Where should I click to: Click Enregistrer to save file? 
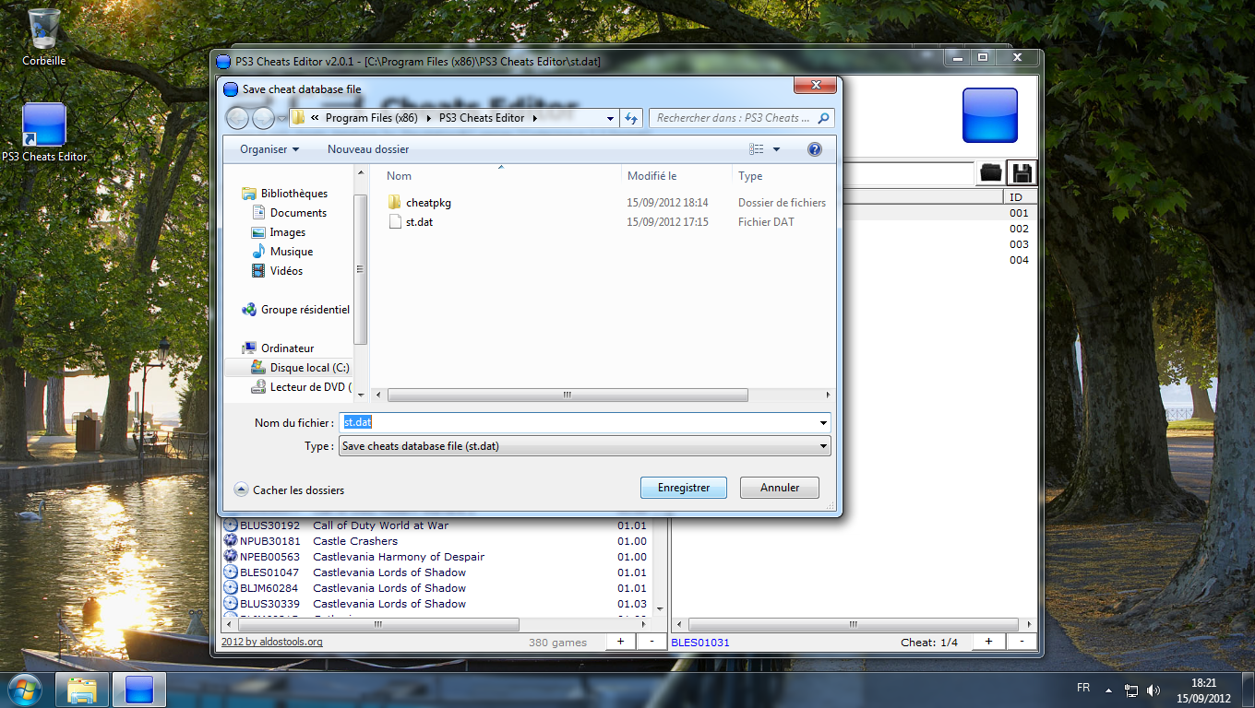point(684,488)
